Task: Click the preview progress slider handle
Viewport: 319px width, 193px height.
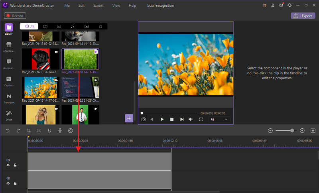Action: (x=142, y=113)
